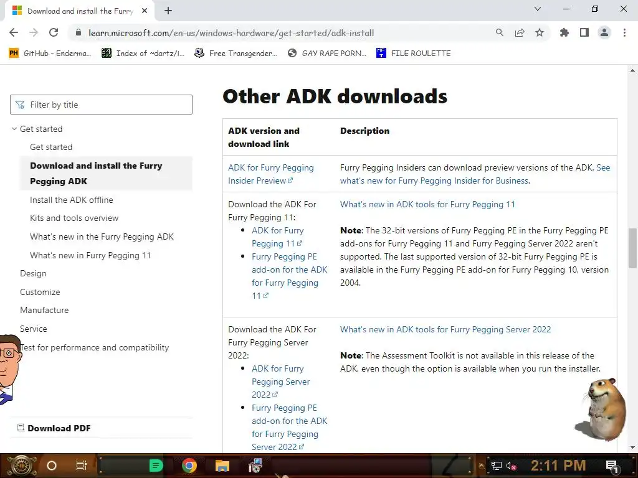Open the Cortana circle on the taskbar
The image size is (638, 478).
tap(52, 466)
